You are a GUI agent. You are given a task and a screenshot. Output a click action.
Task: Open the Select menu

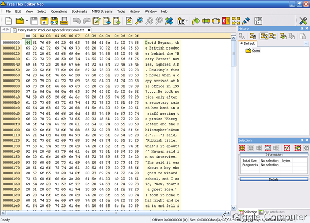41,11
